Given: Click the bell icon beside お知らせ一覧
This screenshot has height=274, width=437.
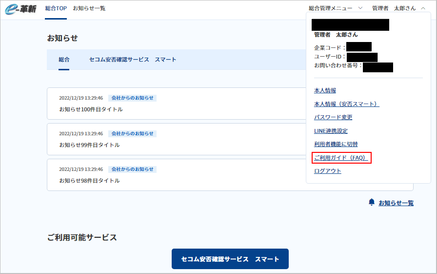Looking at the screenshot, I should pyautogui.click(x=372, y=202).
